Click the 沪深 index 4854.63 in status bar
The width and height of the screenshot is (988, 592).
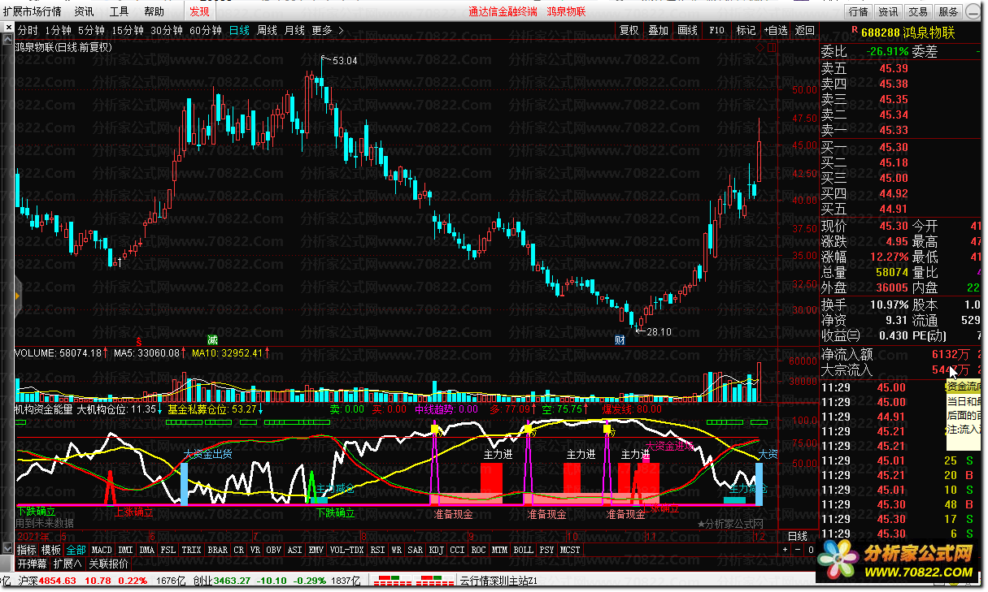46,581
